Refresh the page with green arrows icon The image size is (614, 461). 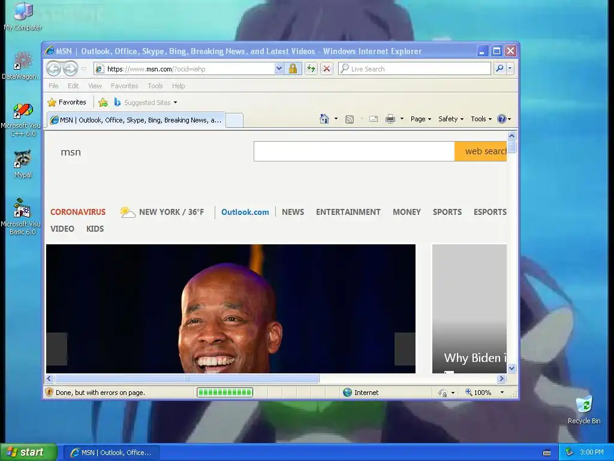[x=311, y=68]
